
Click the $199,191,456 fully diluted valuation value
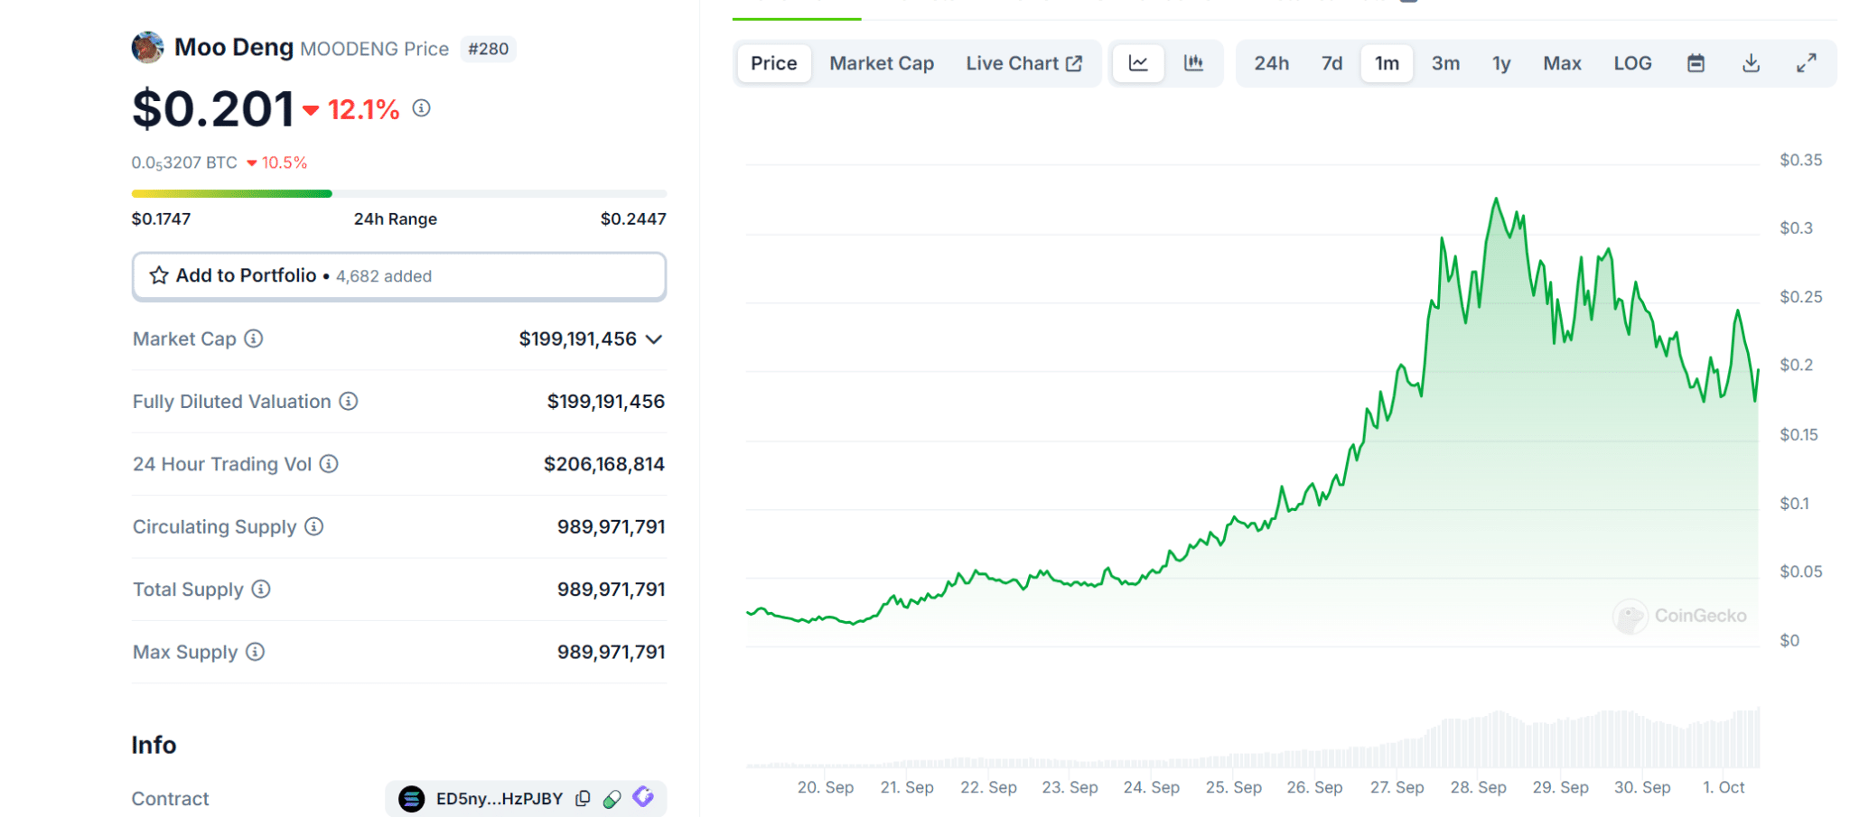606,401
